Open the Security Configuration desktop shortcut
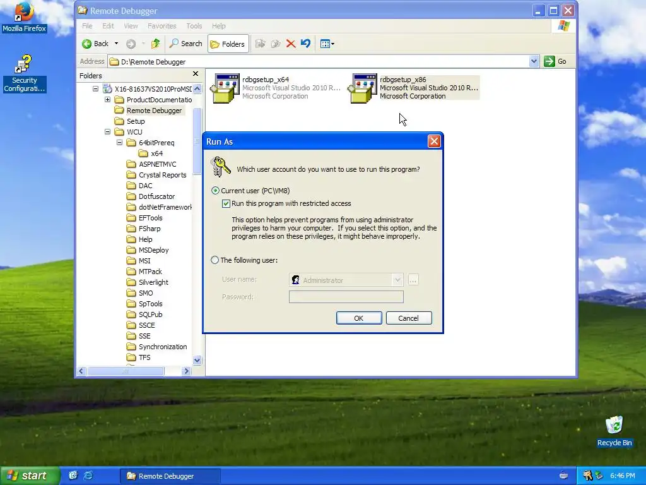This screenshot has width=646, height=485. coord(24,74)
